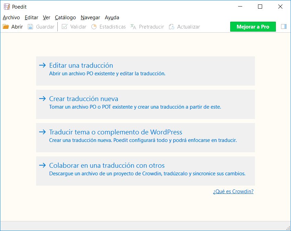Open the Navegar menu
This screenshot has width=291, height=231.
pyautogui.click(x=90, y=18)
